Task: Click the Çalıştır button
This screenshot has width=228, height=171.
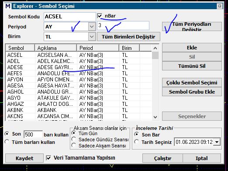Action: [162, 158]
